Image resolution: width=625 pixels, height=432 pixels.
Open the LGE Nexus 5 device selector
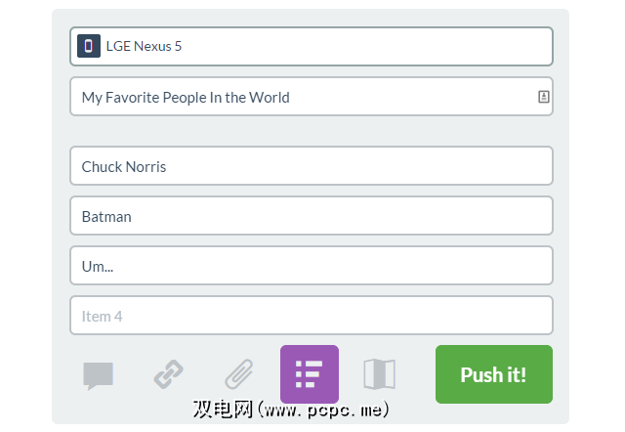coord(322,46)
